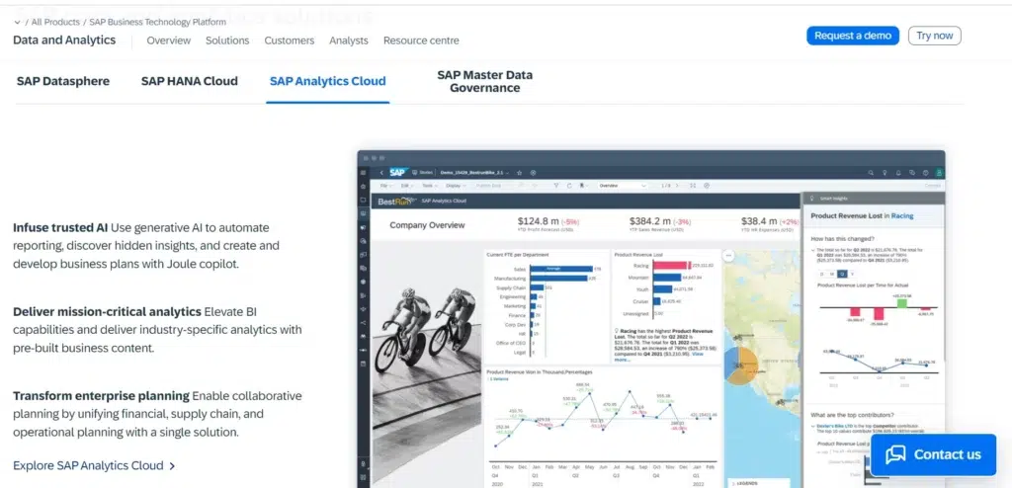The width and height of the screenshot is (1012, 488).
Task: Click the filter funnel icon in dashboard toolbar
Action: (556, 186)
